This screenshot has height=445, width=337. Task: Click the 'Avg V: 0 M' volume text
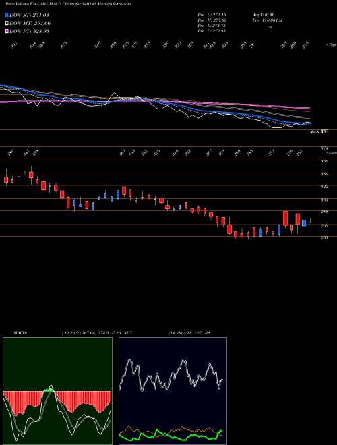[262, 14]
